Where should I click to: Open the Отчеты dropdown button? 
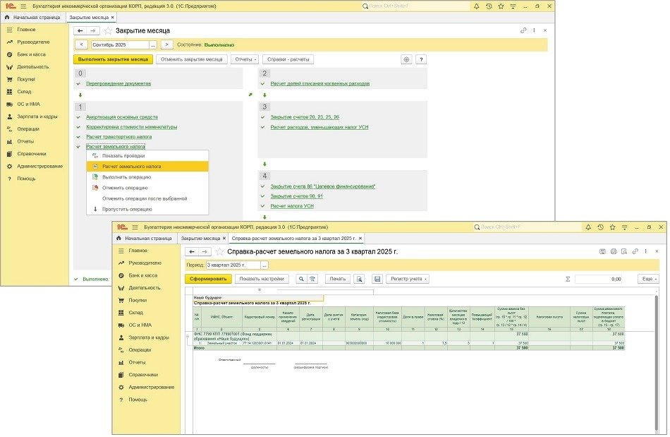tap(245, 59)
